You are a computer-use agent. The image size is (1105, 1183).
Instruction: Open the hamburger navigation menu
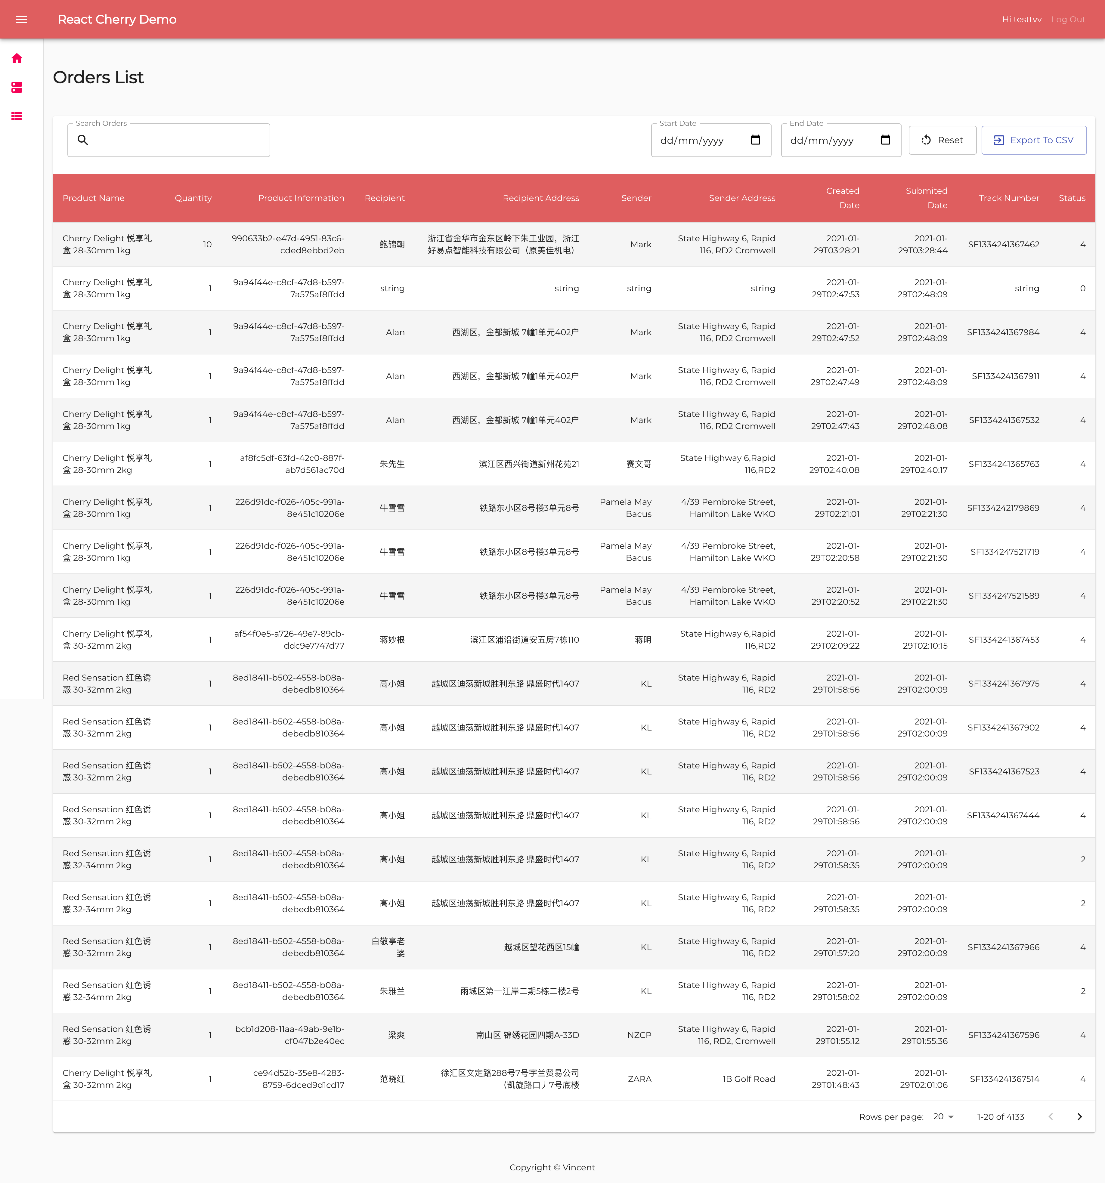(21, 19)
